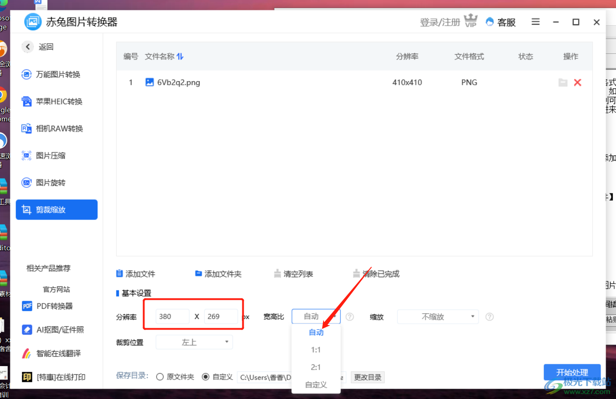
Task: Click 清除已完成 button
Action: [x=376, y=274]
